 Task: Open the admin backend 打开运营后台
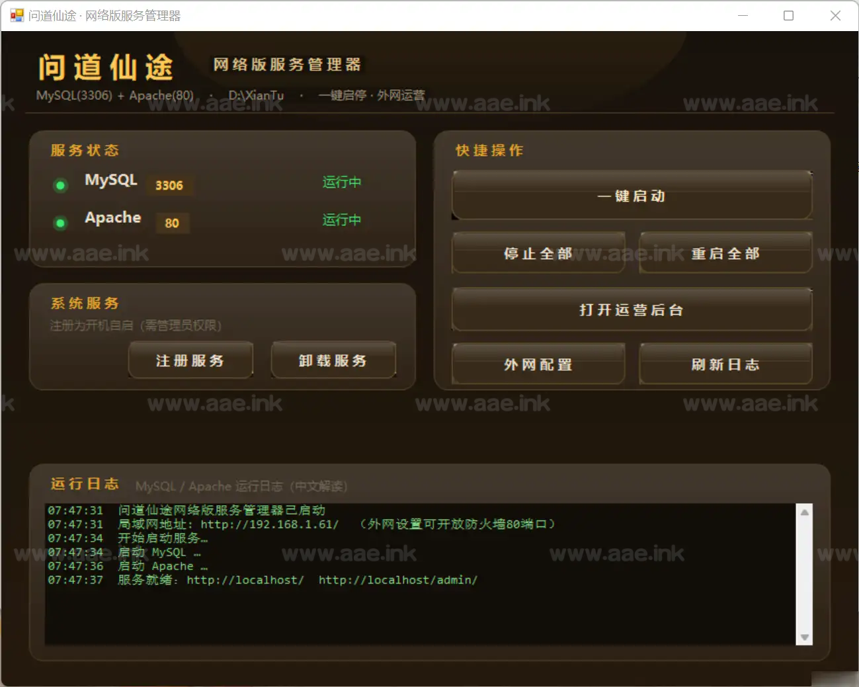click(632, 309)
